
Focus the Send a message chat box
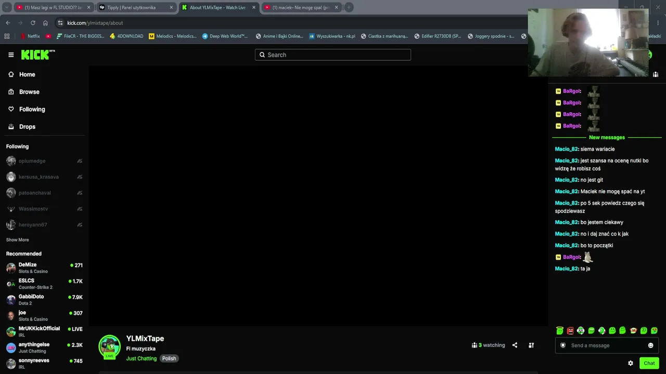607,345
